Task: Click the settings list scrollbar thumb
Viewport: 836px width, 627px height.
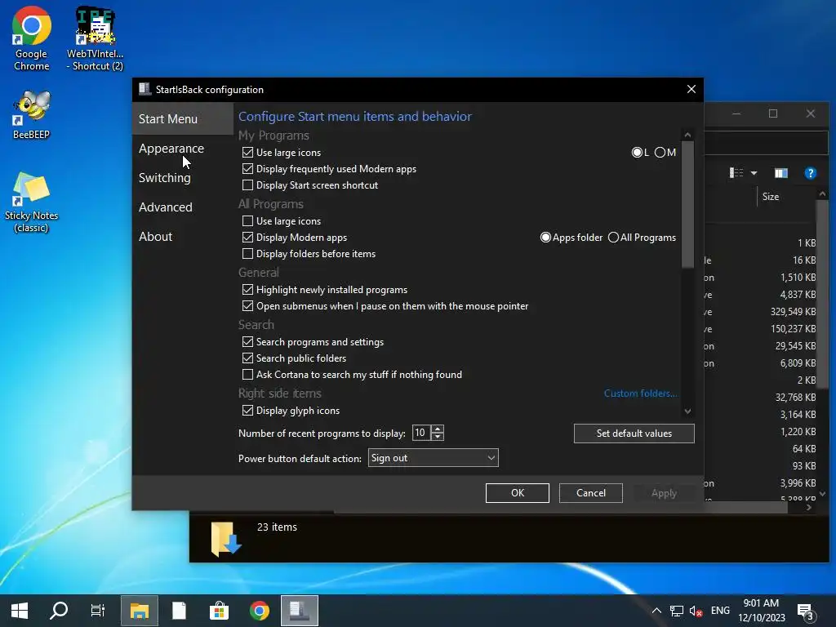Action: click(x=687, y=203)
